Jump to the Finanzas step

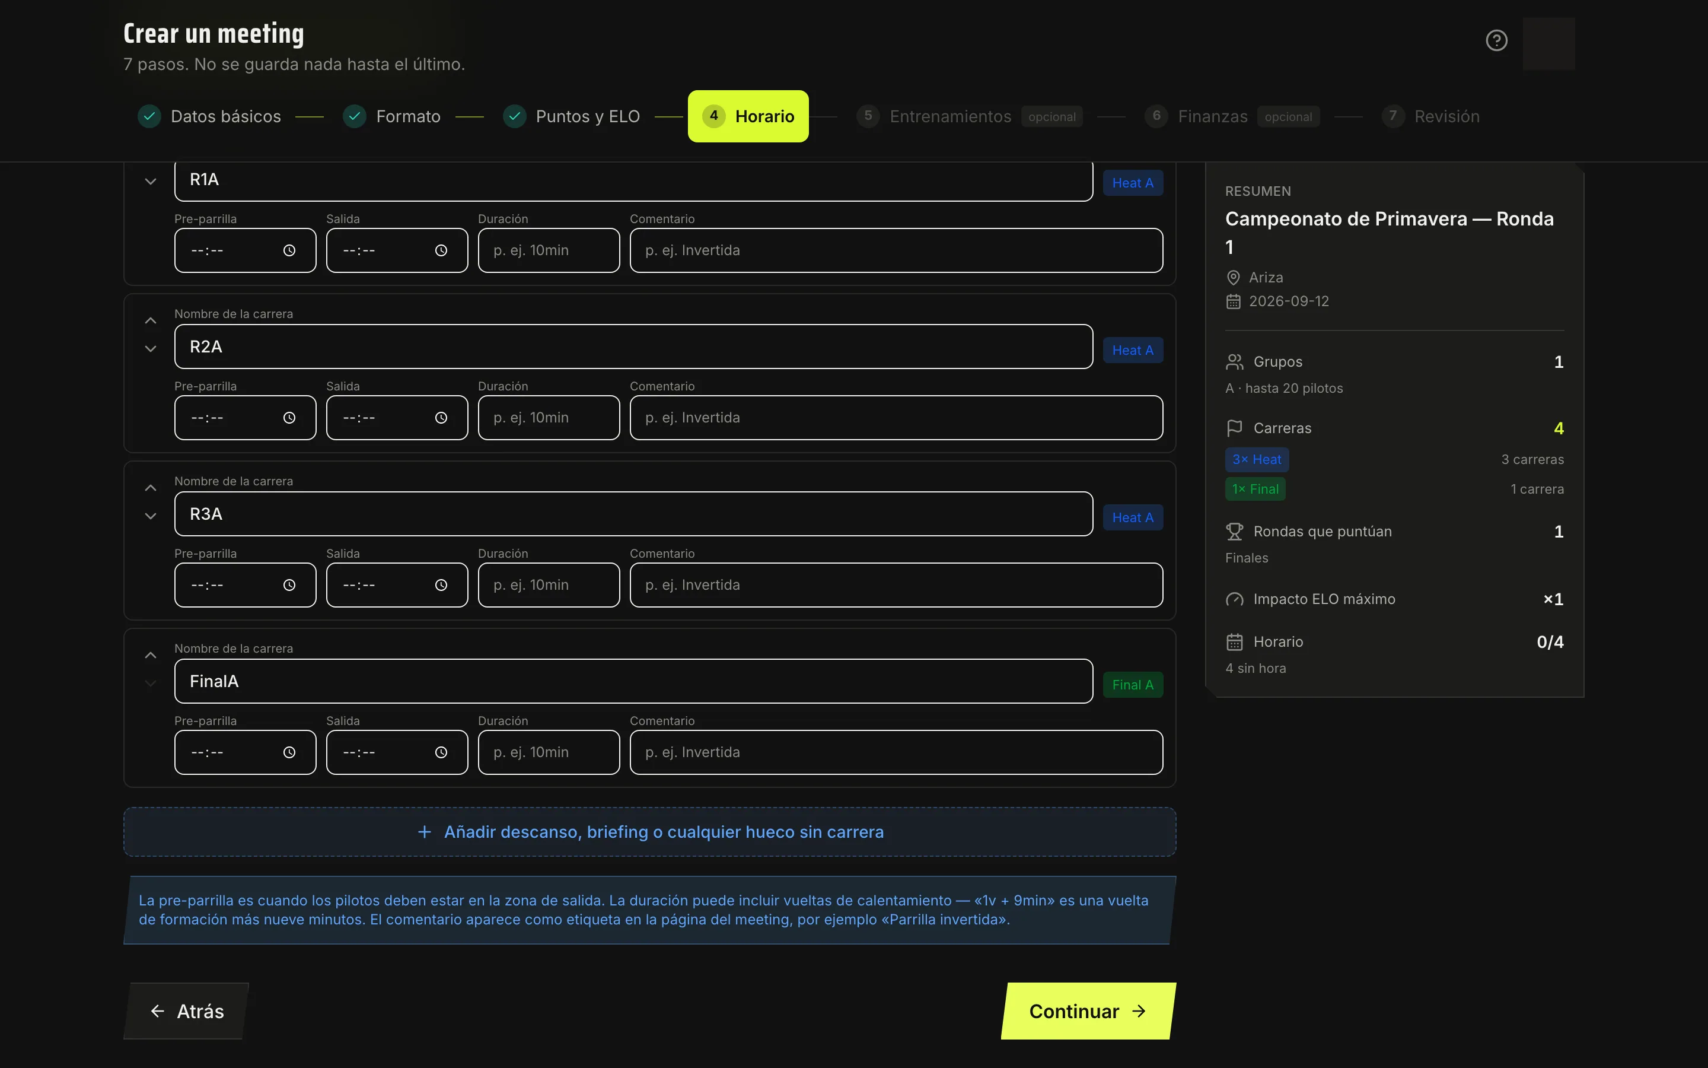[x=1232, y=116]
